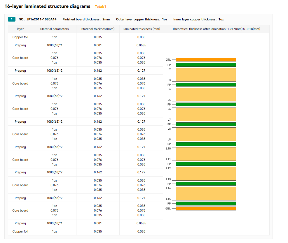Click the teal number 1 badge
Image resolution: width=288 pixels, height=243 pixels.
point(11,19)
